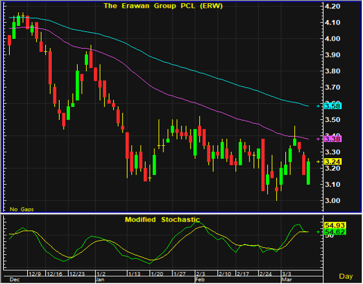Click the yellow 54.93 stochastic value label

tap(335, 226)
